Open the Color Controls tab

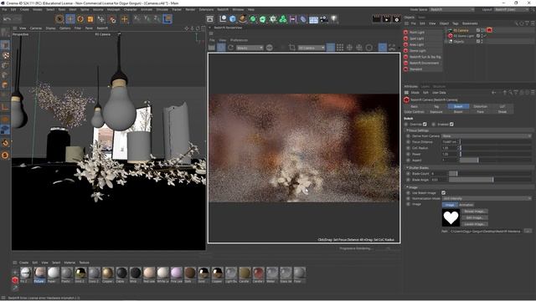tap(415, 111)
